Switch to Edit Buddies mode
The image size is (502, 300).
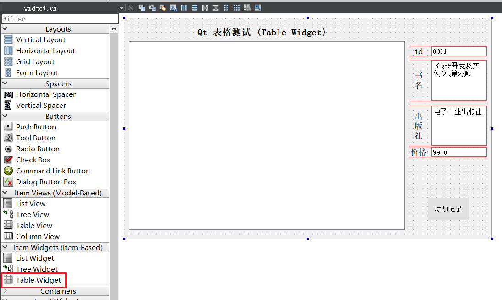pyautogui.click(x=162, y=8)
